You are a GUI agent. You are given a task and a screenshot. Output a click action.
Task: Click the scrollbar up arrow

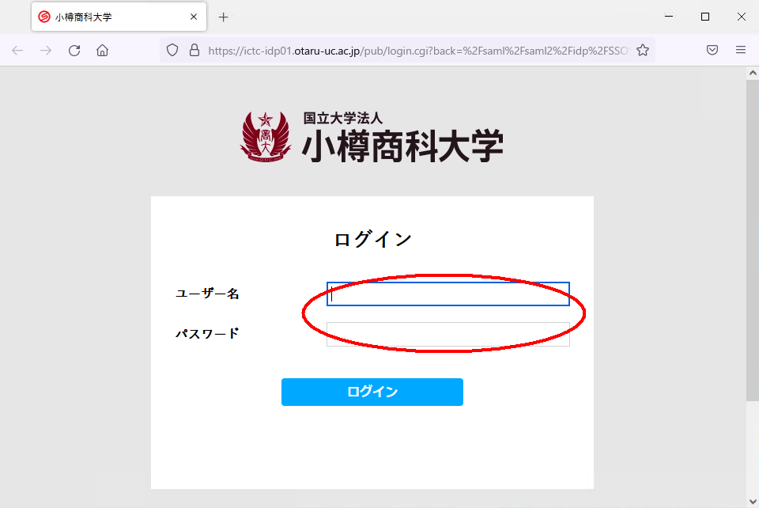point(752,73)
